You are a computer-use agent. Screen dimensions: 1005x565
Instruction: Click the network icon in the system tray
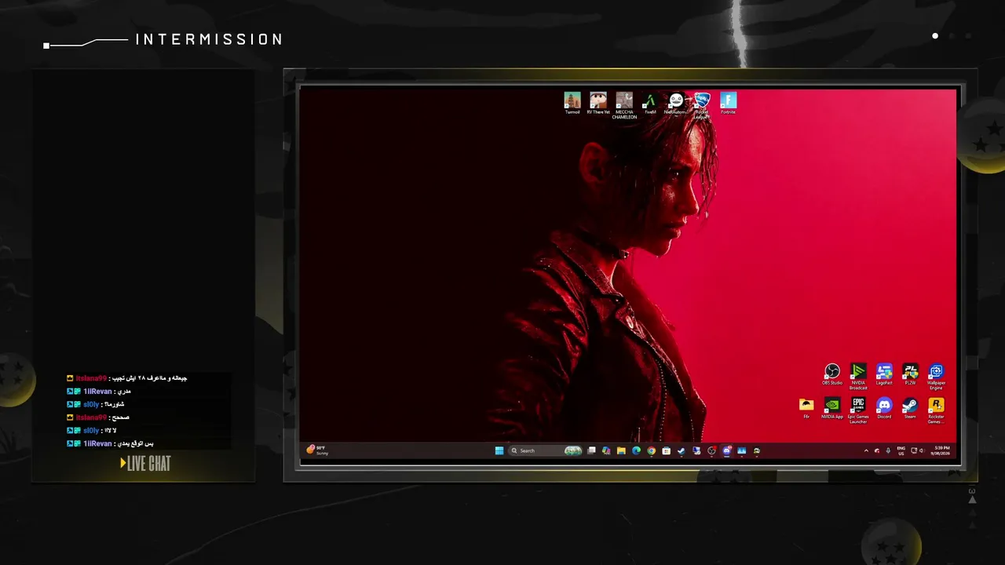point(914,450)
